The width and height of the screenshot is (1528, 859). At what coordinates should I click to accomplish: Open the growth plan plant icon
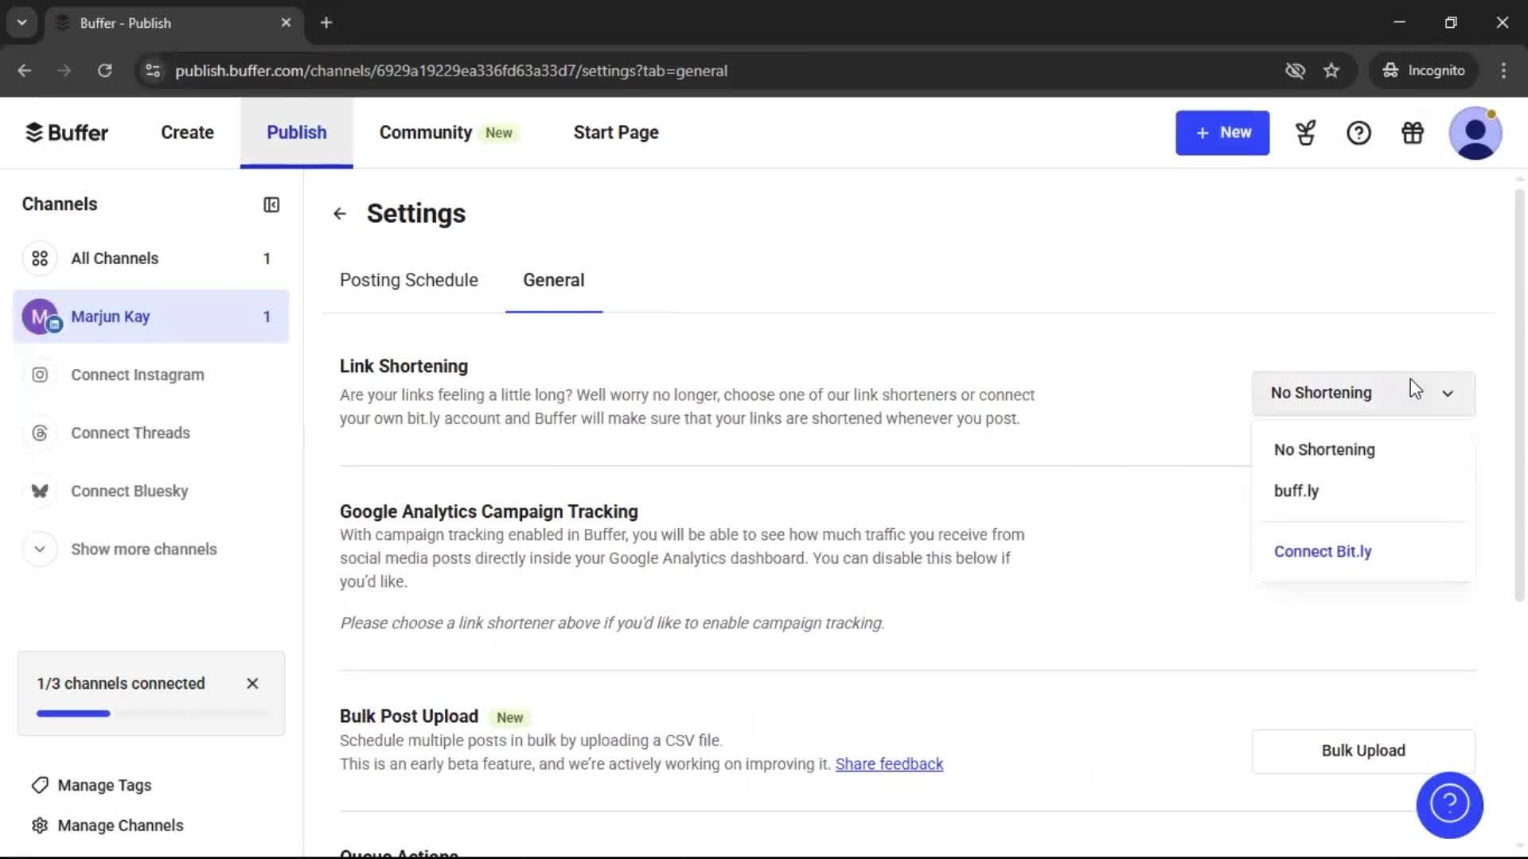[x=1305, y=133]
